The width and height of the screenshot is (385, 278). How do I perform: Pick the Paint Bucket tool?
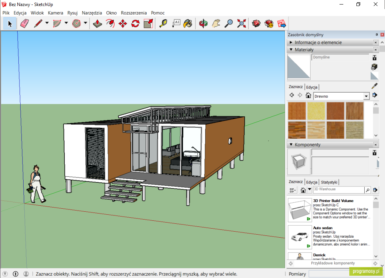188,24
